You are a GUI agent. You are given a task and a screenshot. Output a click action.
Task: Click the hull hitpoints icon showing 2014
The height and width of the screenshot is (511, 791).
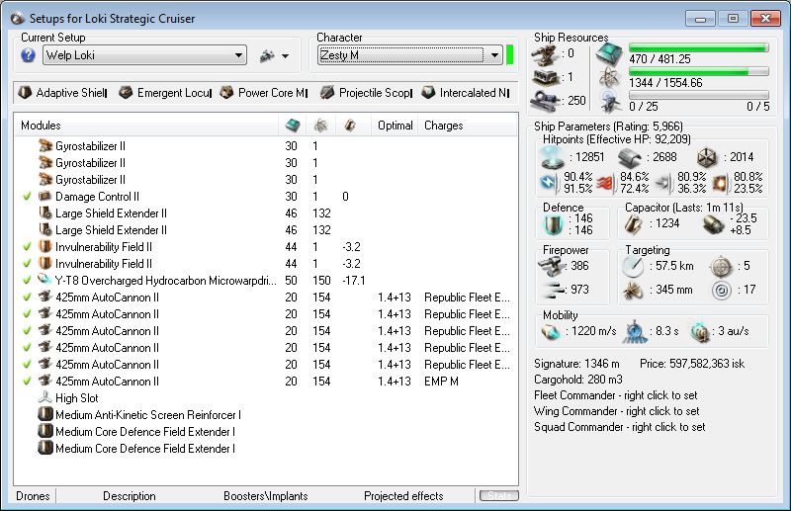click(707, 157)
